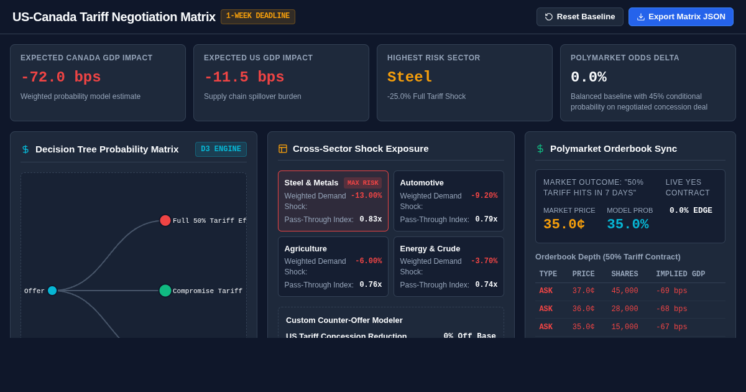
Task: Click the IMPLIED GDP column header
Action: click(681, 274)
